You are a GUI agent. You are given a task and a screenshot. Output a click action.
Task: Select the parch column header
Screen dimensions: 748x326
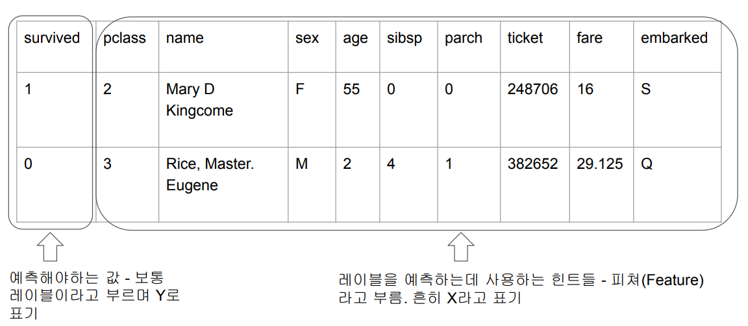pyautogui.click(x=464, y=38)
